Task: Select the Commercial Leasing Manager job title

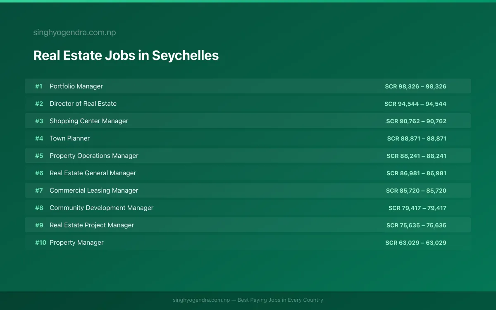Action: click(94, 191)
